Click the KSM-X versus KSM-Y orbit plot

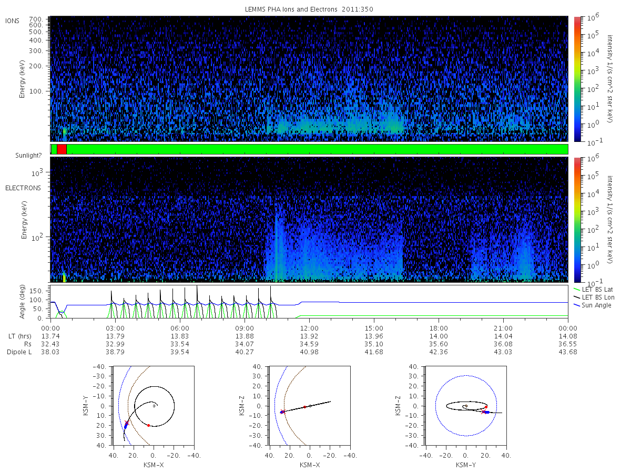click(x=153, y=405)
